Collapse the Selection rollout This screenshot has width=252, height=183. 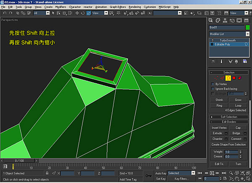tap(229, 72)
